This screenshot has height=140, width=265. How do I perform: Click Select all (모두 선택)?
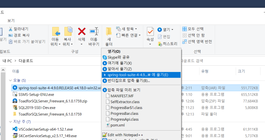[193, 29]
